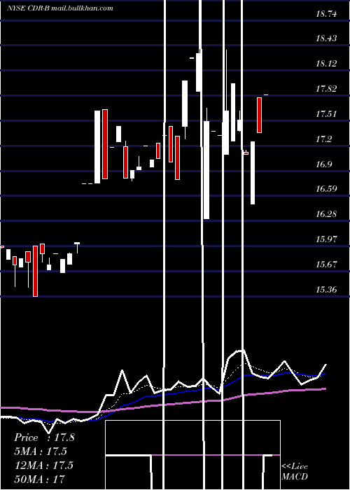Select the 16.59 price axis label
350x490 pixels.
click(326, 189)
